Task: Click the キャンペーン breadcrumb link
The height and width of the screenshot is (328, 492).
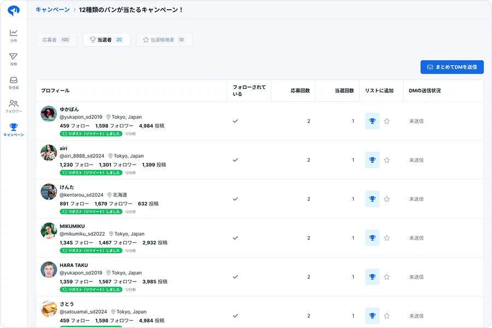Action: point(52,10)
